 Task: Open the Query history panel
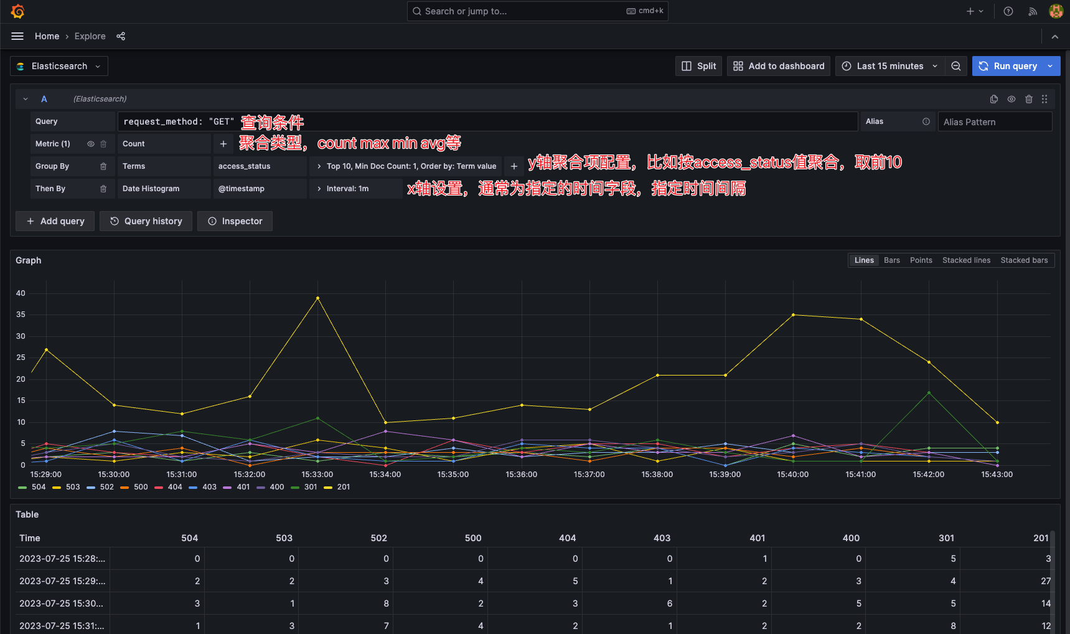tap(146, 221)
